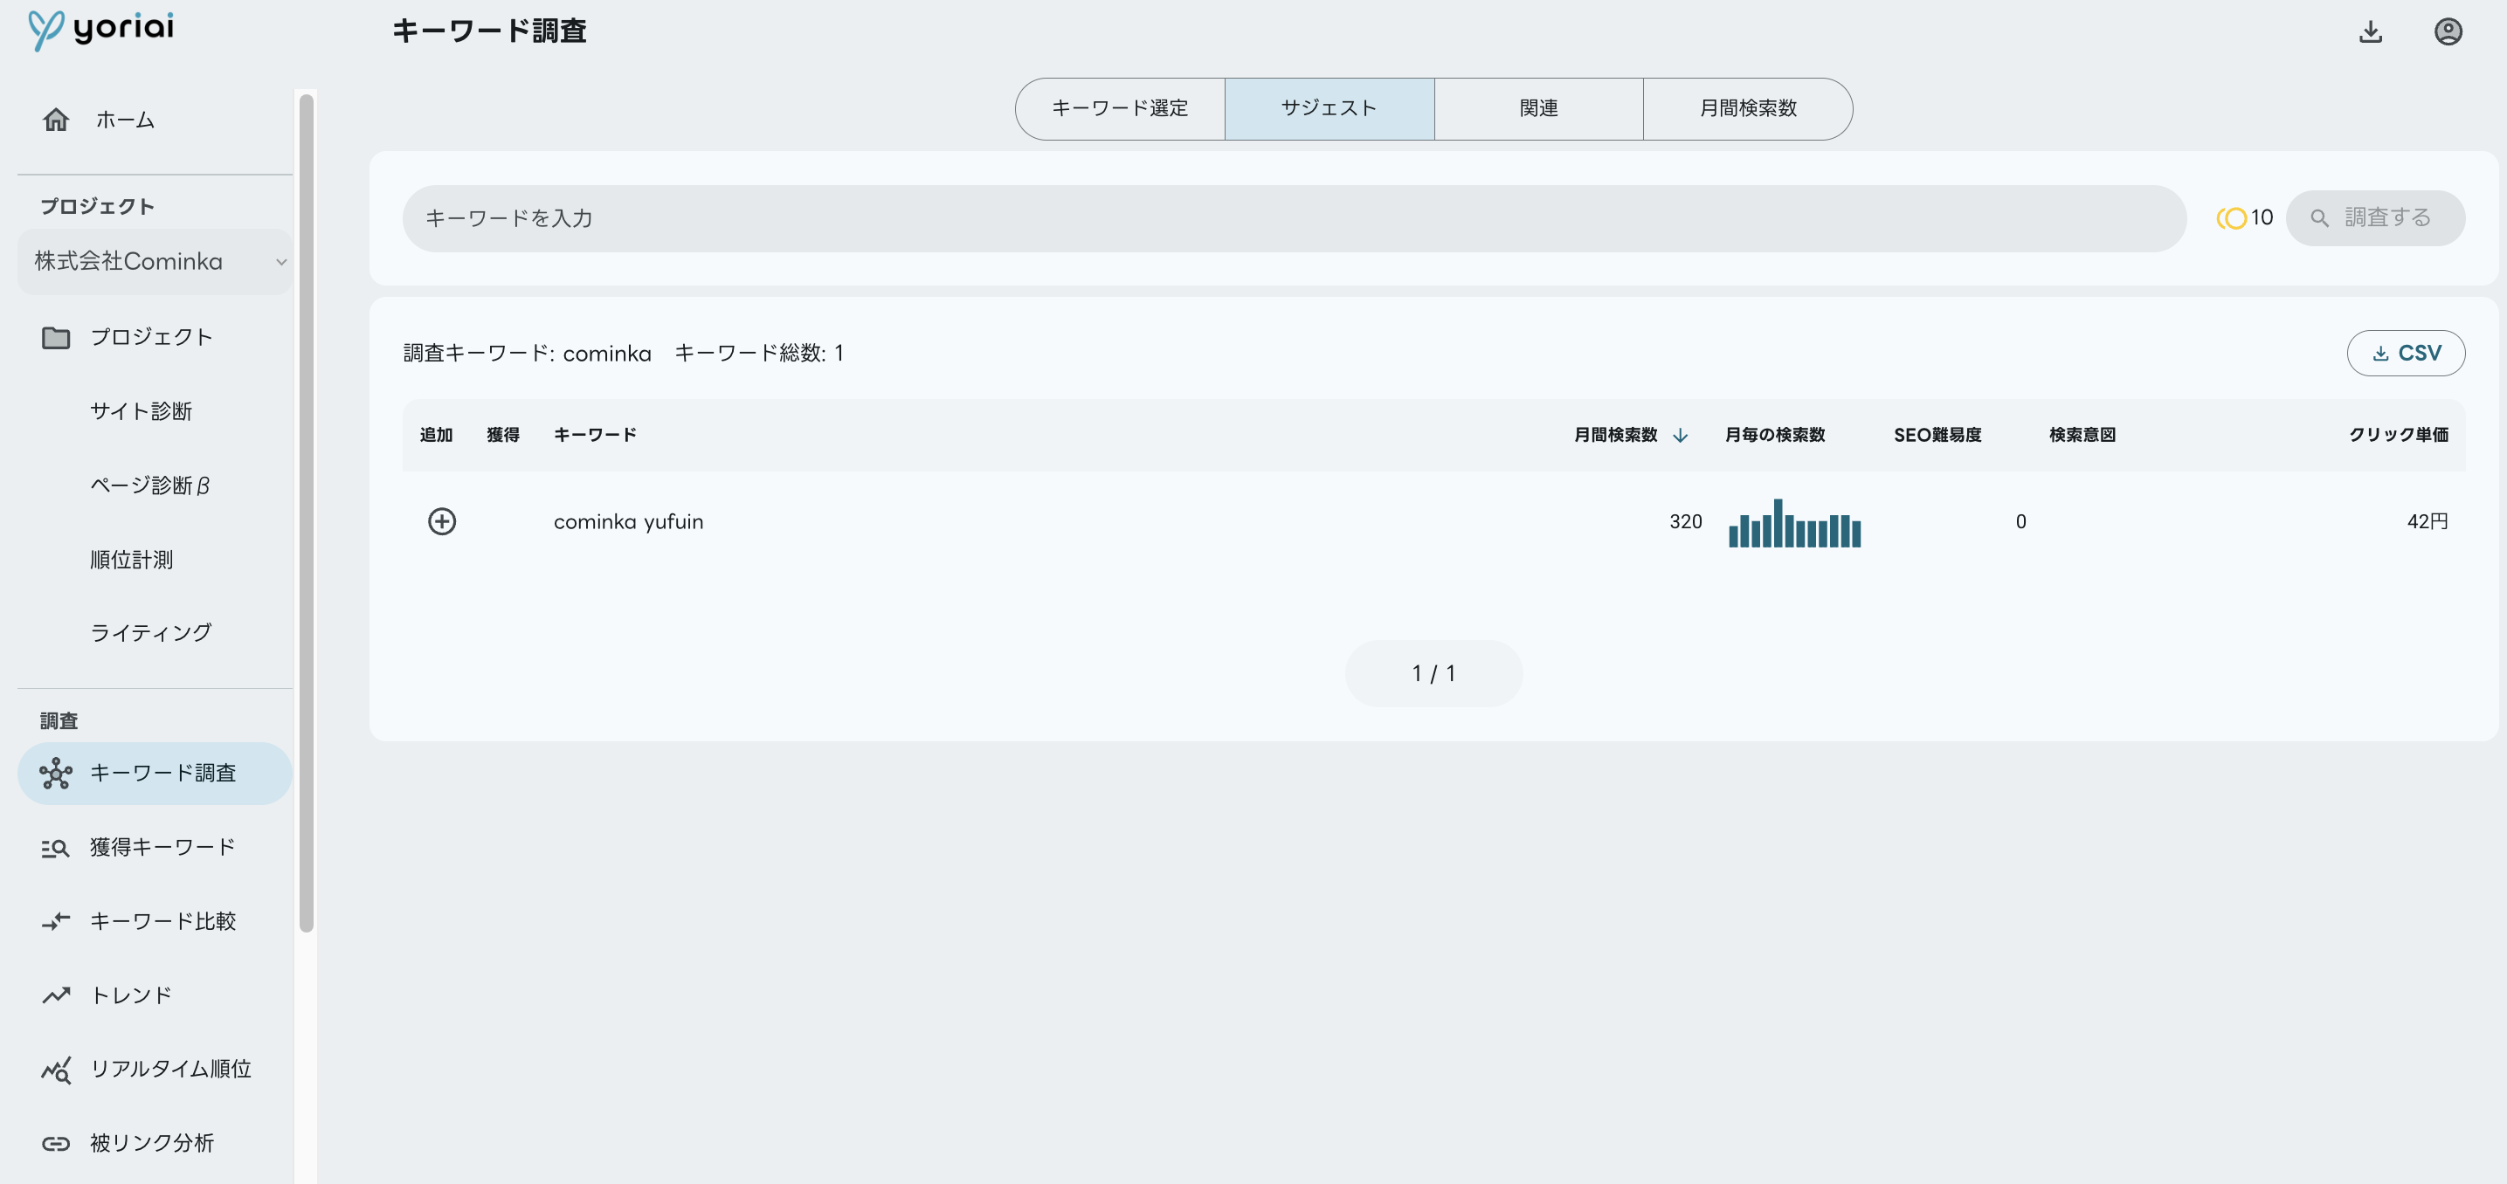Click the 調査する search button
2507x1184 pixels.
tap(2374, 218)
